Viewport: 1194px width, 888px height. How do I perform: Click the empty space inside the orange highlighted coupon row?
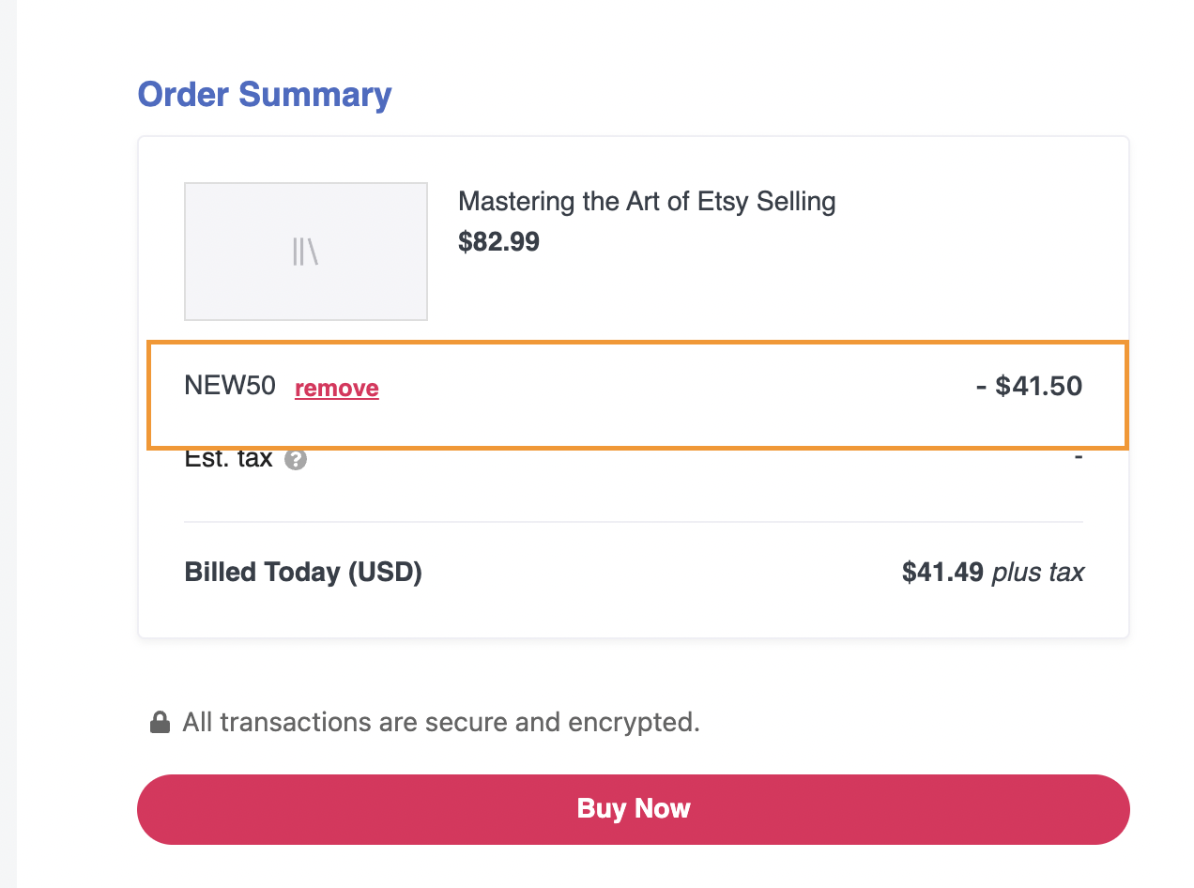tap(676, 394)
